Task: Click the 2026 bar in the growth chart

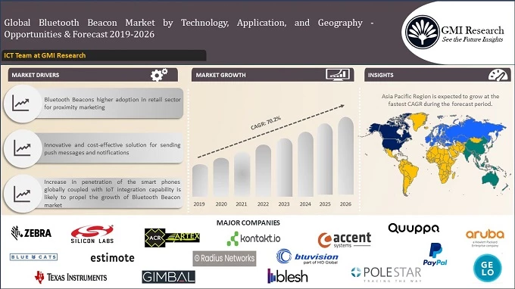Action: click(x=346, y=156)
